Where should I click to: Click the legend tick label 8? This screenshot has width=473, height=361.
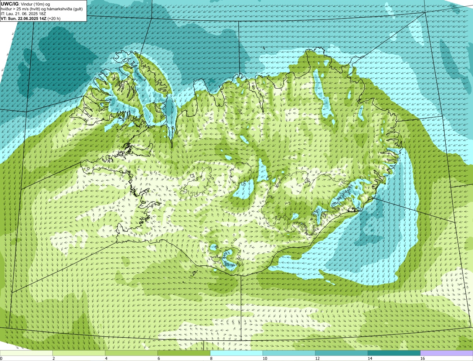click(x=211, y=358)
